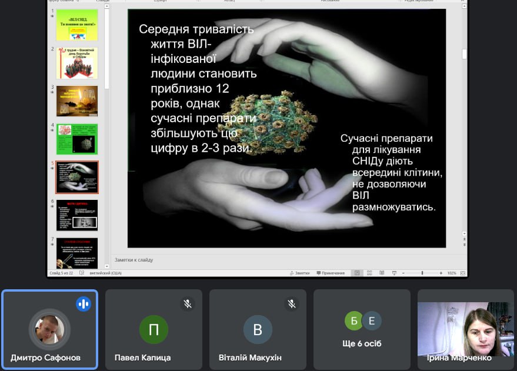Select green slide 4 thumbnail
Viewport: 517px width, 371px height.
77,139
